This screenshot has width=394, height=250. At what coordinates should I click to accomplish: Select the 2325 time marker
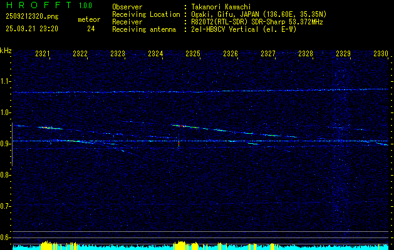click(x=193, y=54)
